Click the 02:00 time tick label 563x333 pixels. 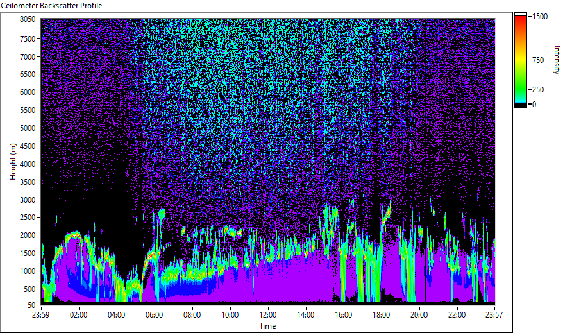pyautogui.click(x=79, y=315)
